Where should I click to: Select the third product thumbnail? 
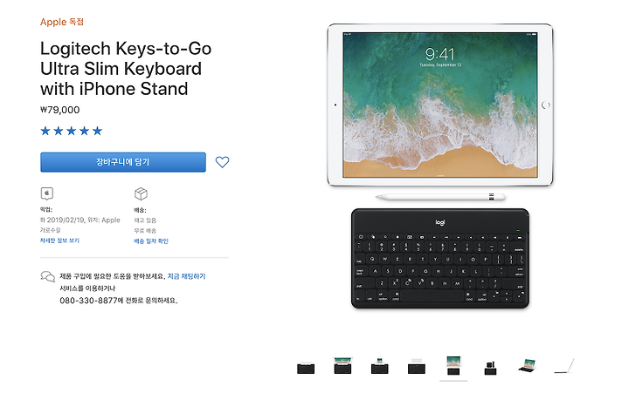379,366
